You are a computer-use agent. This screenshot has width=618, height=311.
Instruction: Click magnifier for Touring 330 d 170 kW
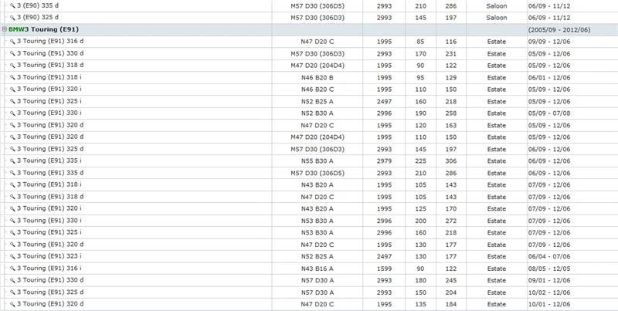(x=12, y=53)
